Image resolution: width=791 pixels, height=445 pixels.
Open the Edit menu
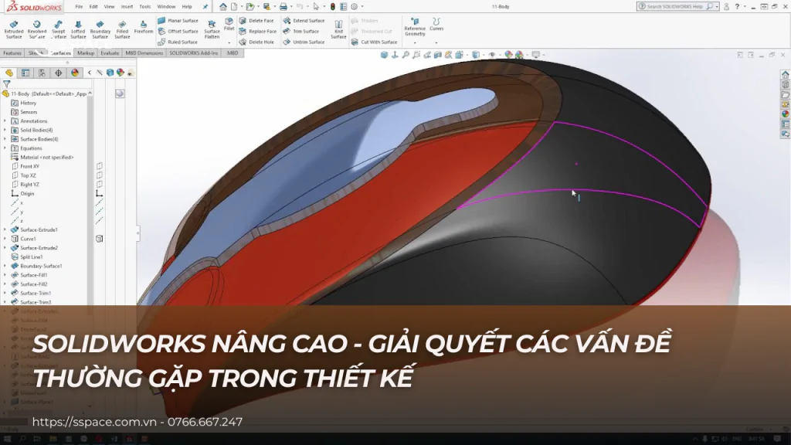click(x=93, y=6)
